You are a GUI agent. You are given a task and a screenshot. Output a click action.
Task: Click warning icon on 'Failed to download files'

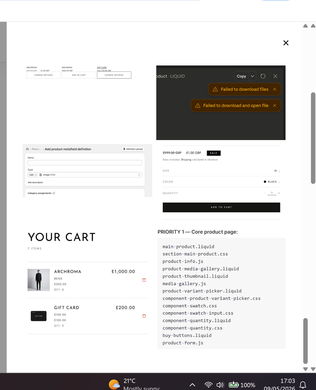(215, 89)
